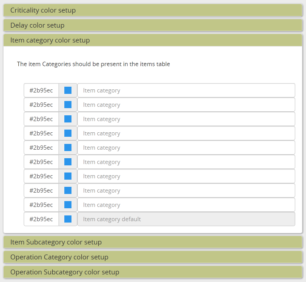Focus the fourth Item category text field
This screenshot has height=282, width=306.
click(186, 133)
